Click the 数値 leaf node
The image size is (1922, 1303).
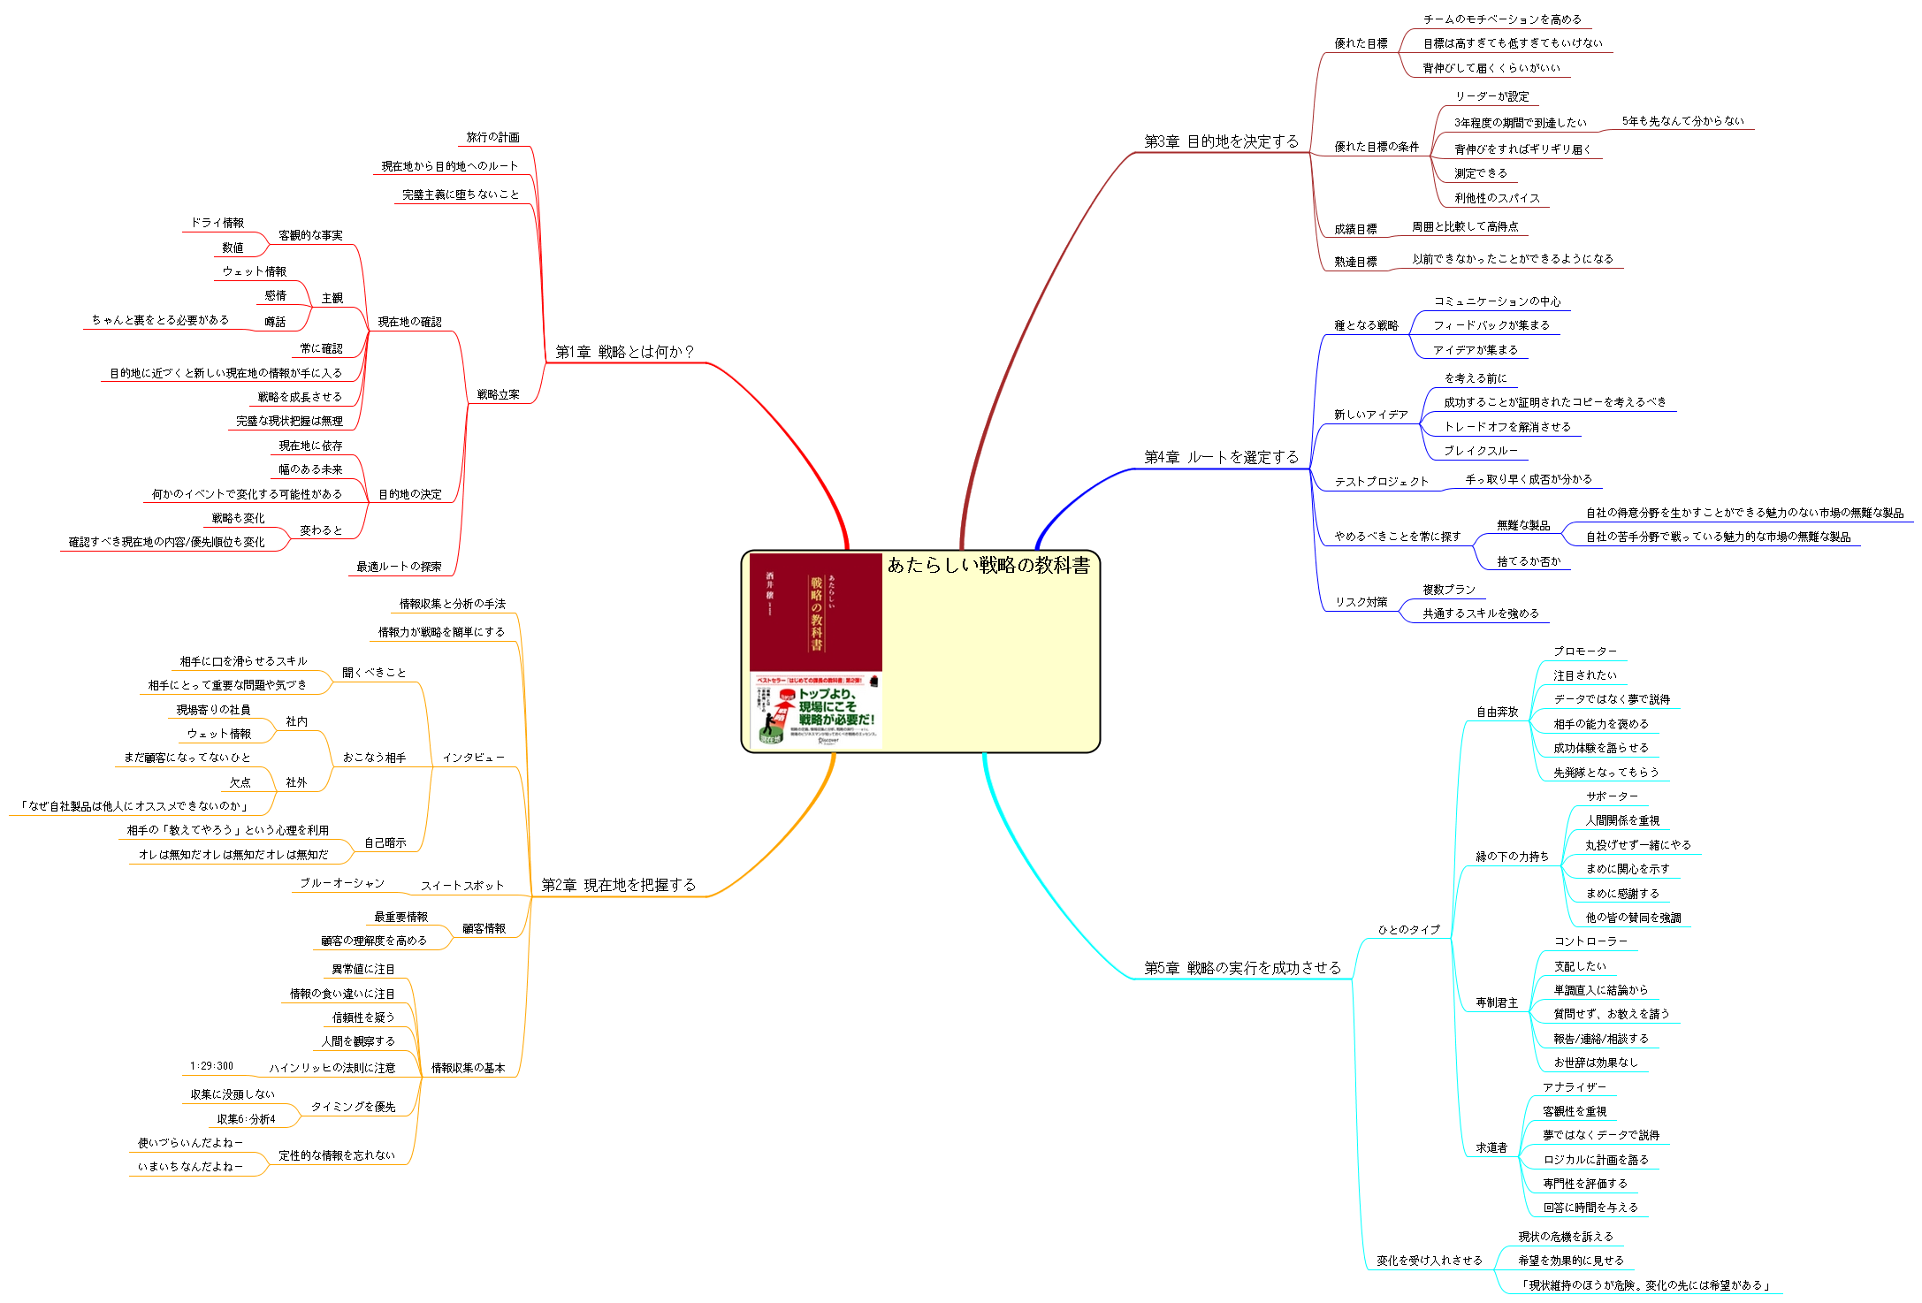click(233, 248)
